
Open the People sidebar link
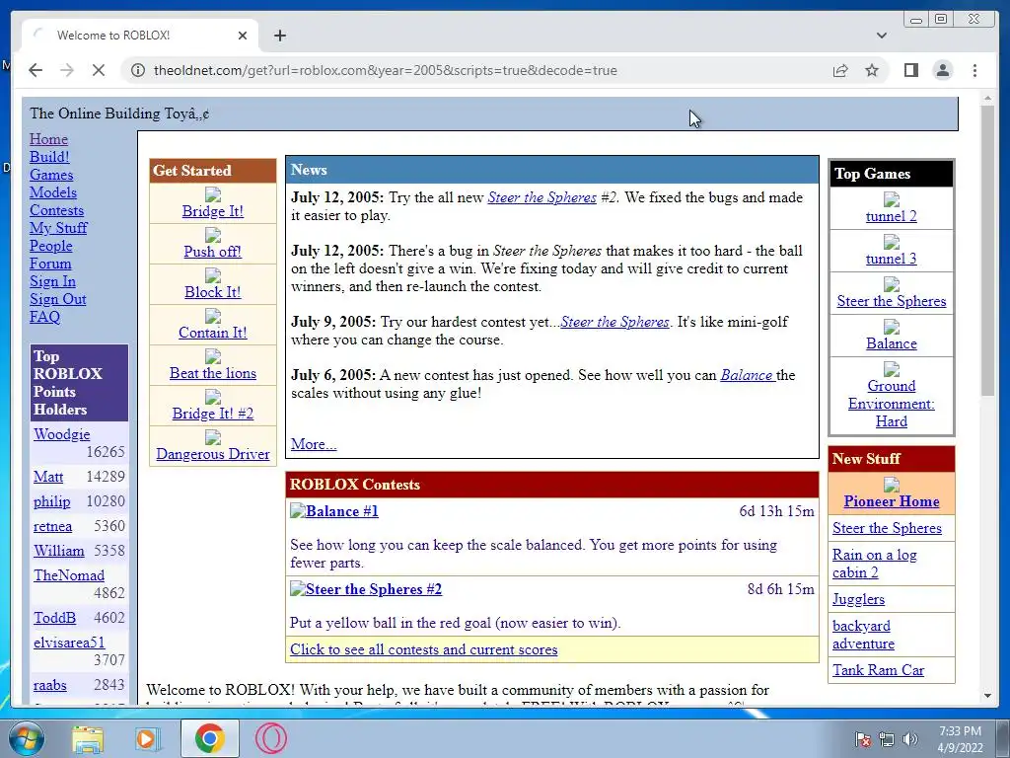[x=51, y=246]
